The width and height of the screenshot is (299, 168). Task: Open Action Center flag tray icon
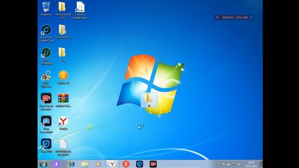tap(223, 164)
